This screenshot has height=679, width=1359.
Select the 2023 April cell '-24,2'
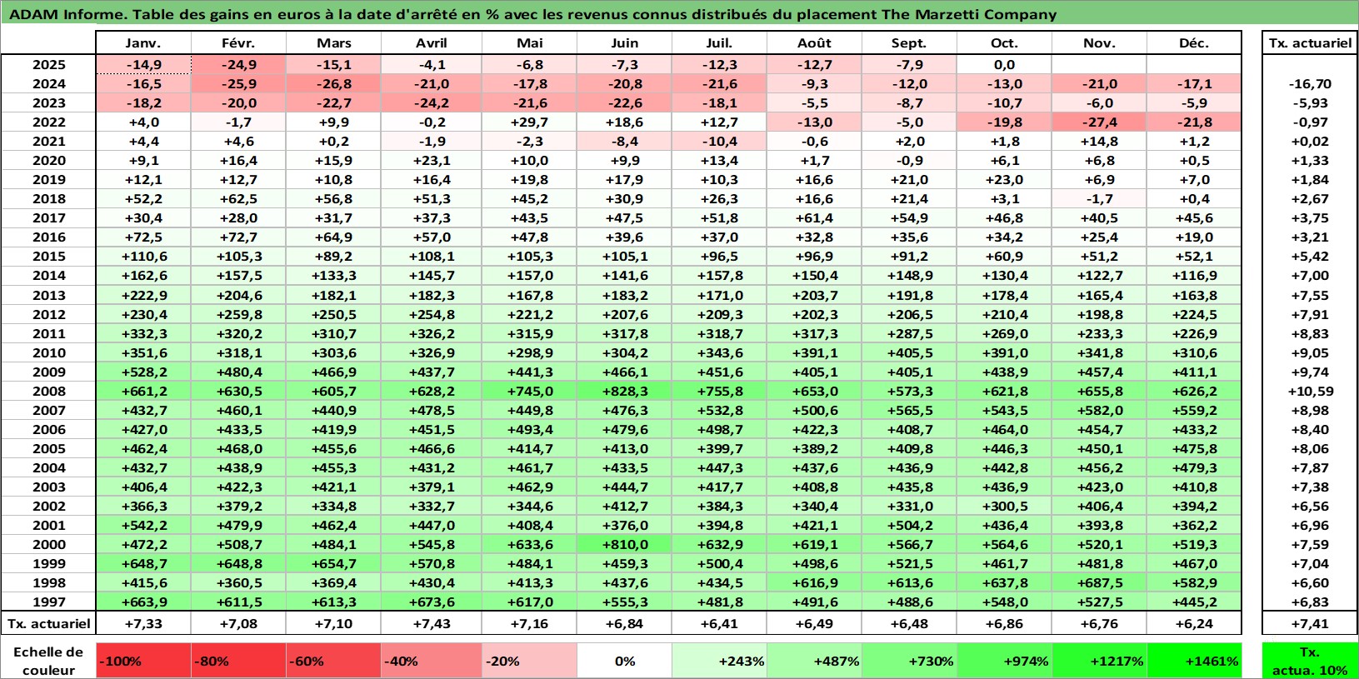point(431,102)
